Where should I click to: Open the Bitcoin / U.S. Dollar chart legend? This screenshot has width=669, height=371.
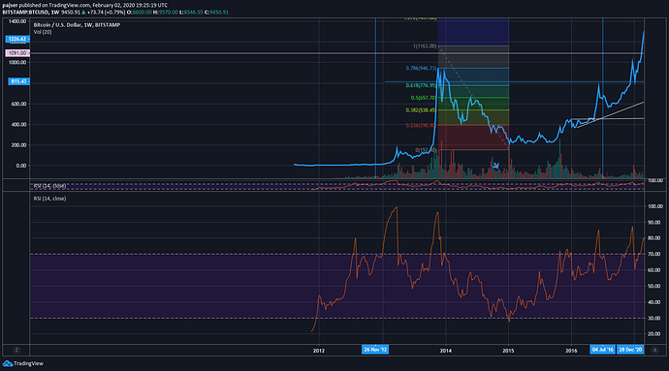[x=77, y=25]
